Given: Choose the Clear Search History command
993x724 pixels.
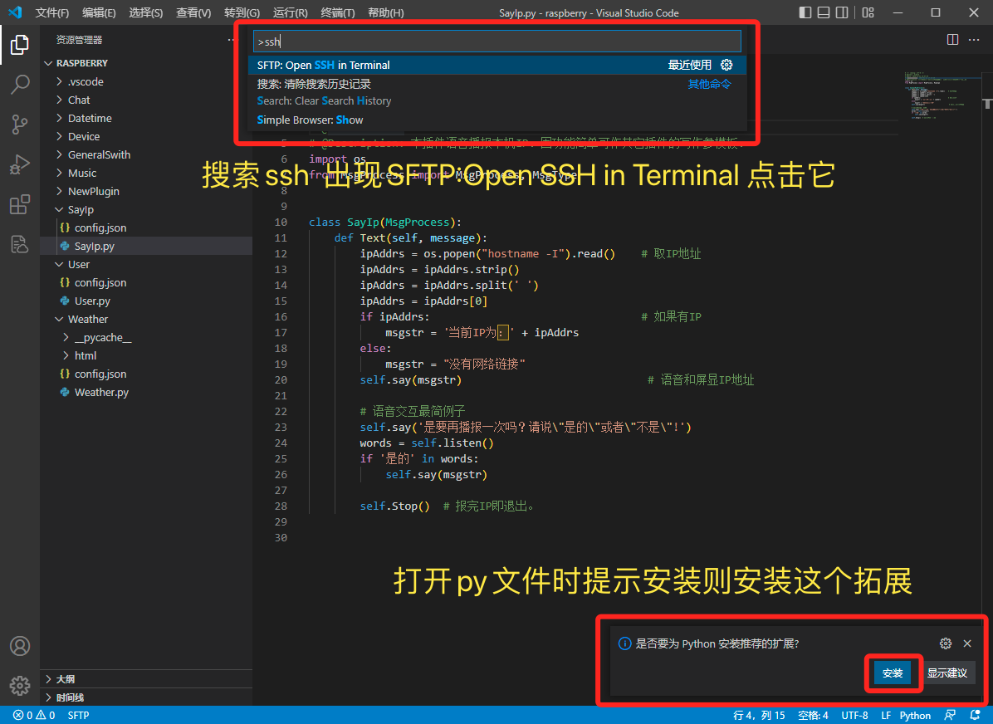Looking at the screenshot, I should pyautogui.click(x=497, y=92).
